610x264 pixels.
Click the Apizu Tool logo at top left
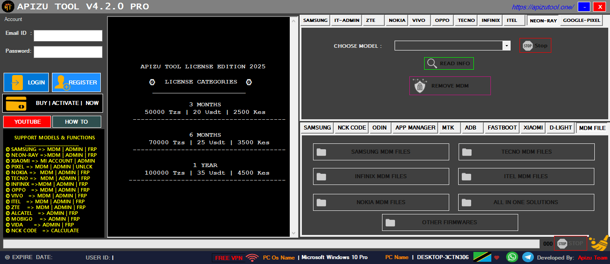point(8,6)
